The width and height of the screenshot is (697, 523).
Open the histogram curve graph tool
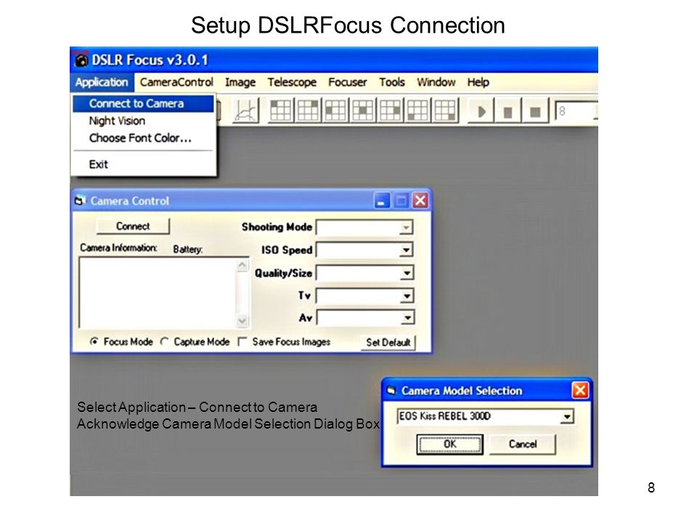(246, 110)
